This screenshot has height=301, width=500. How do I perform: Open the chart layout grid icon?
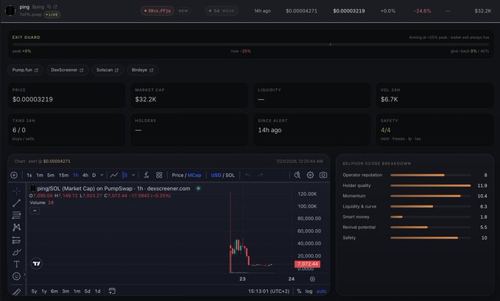coord(159,175)
